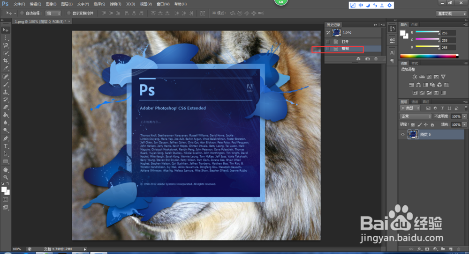Screen dimensions: 469x254
Task: Select the Quick Selection tool
Action: (x=6, y=53)
